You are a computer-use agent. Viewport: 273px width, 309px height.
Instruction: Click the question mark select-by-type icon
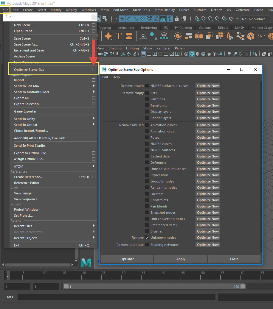(170, 19)
